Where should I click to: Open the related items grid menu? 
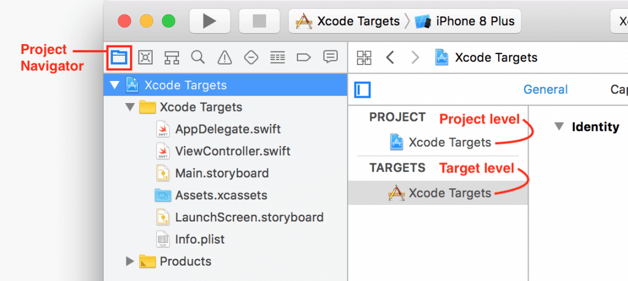[x=364, y=58]
